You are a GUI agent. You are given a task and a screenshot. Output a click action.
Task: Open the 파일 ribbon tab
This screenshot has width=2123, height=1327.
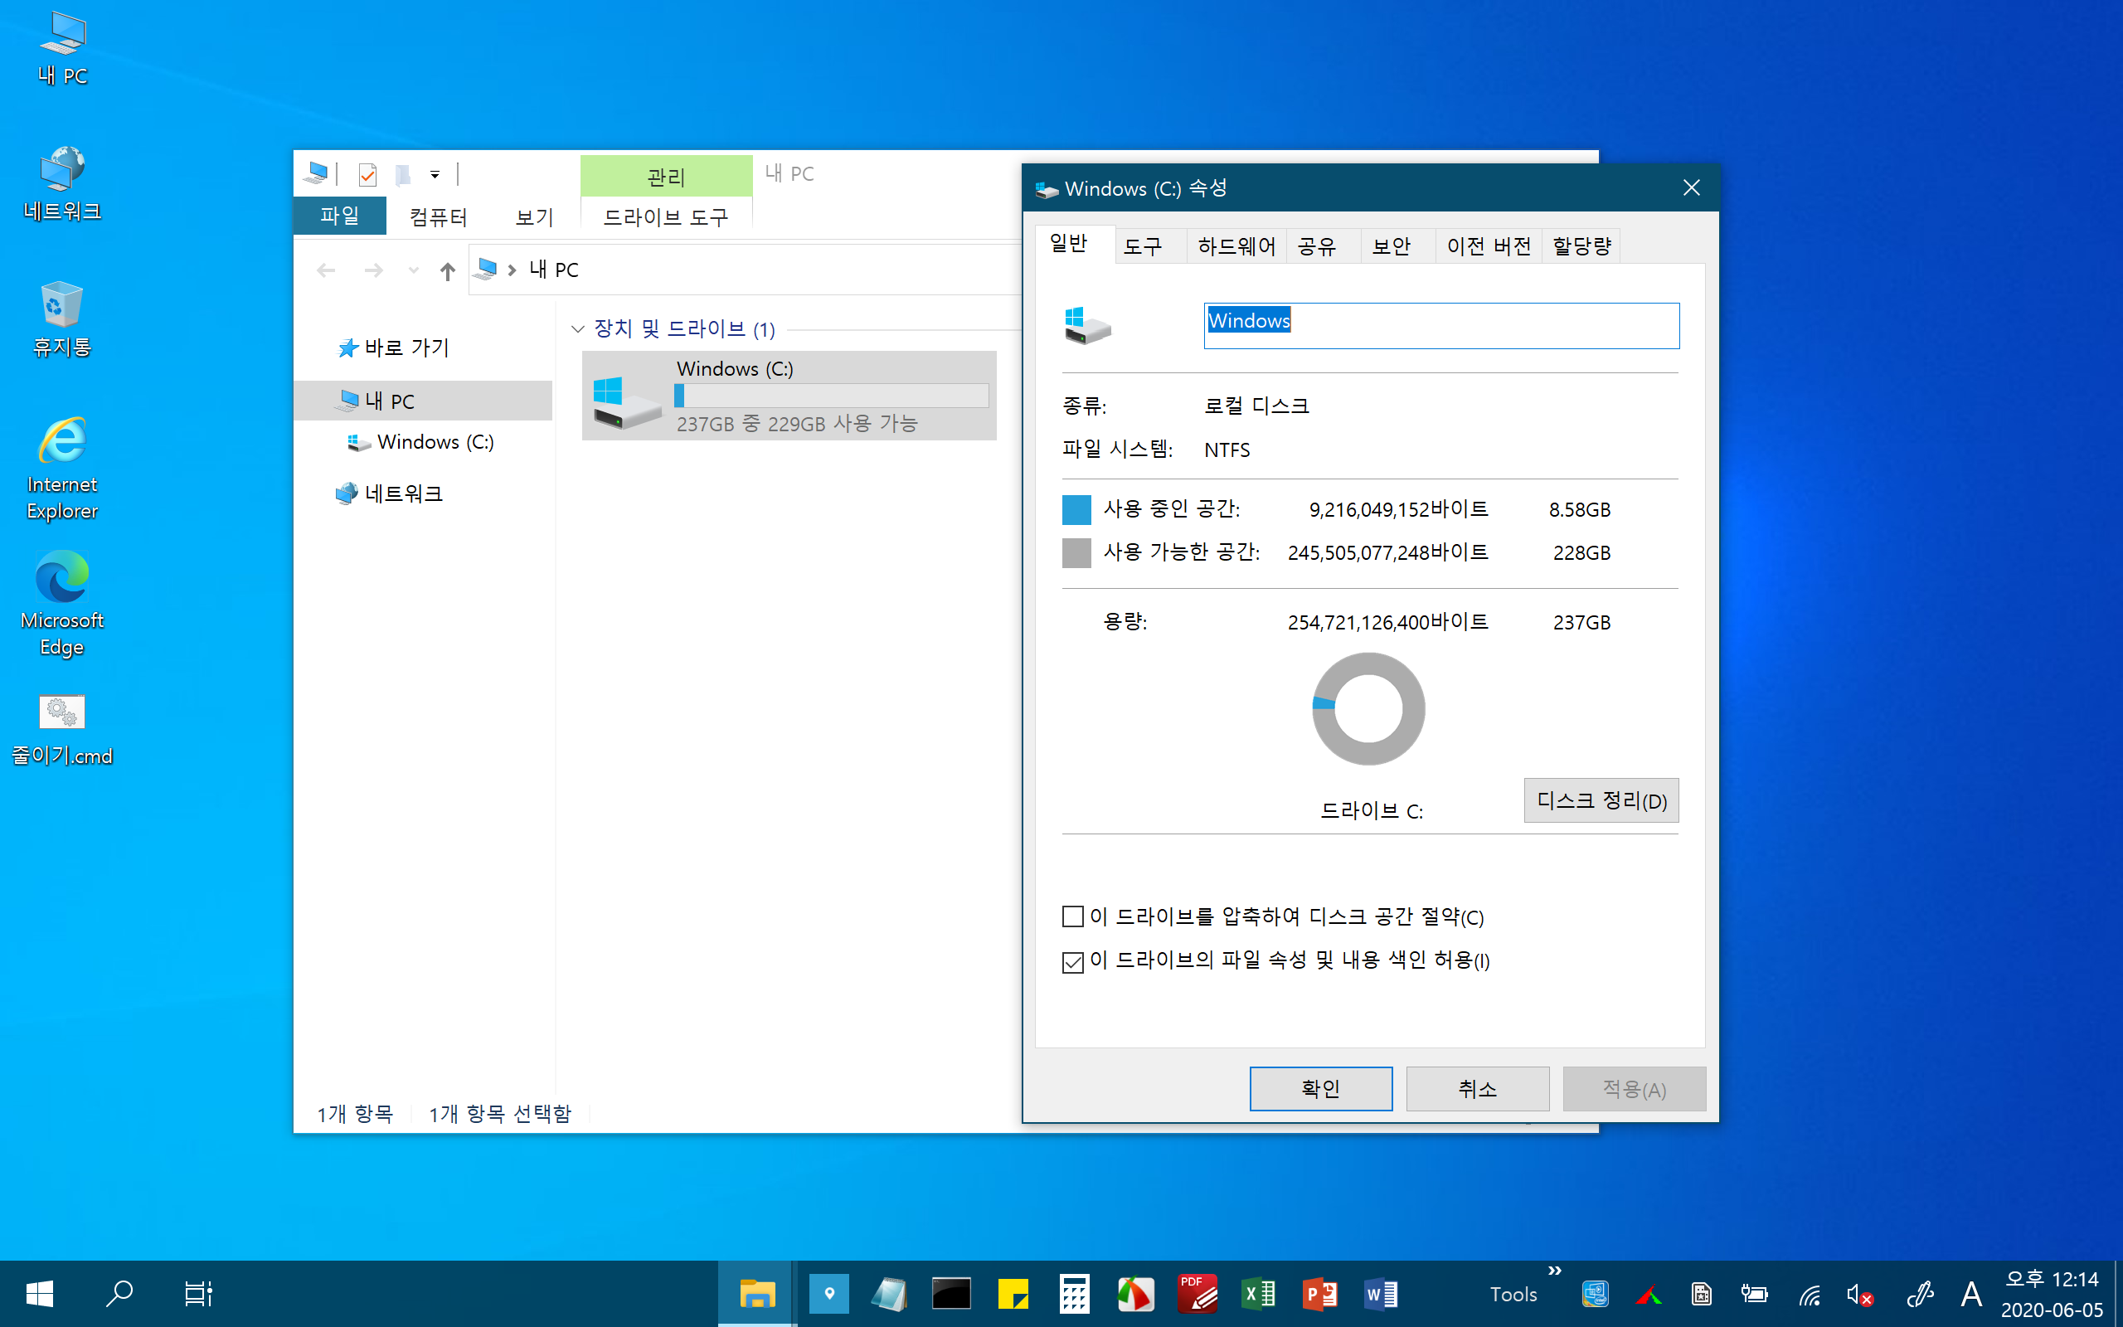click(x=339, y=216)
